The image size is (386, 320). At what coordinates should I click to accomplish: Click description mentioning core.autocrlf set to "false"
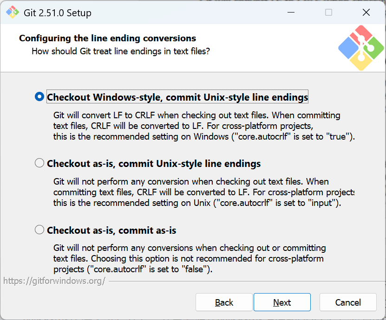[x=190, y=259]
